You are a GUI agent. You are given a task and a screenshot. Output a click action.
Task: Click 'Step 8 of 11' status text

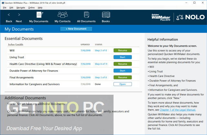point(101,64)
